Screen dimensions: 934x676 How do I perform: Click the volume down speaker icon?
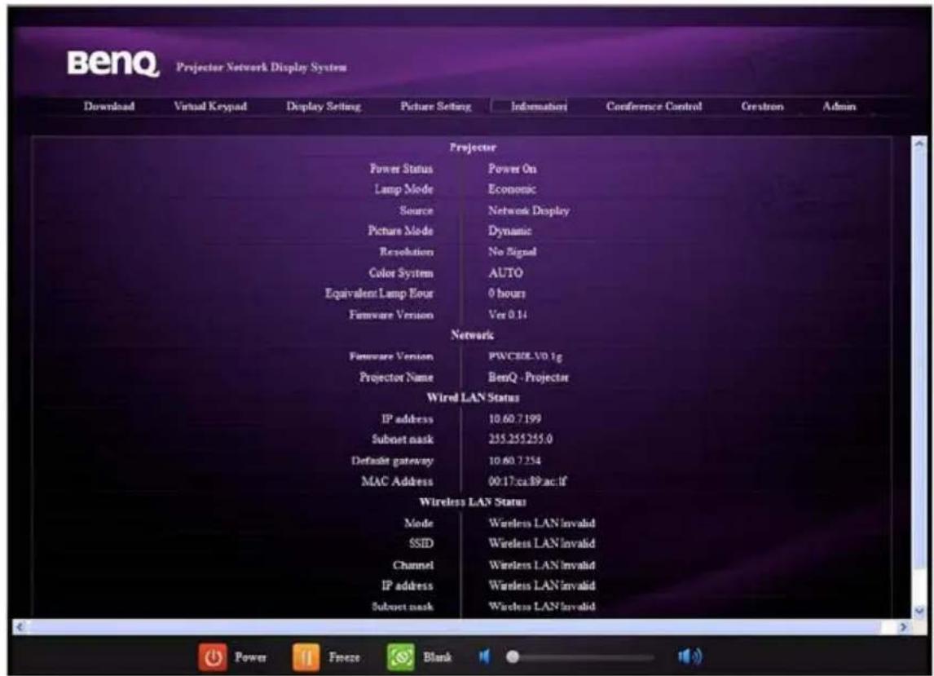pos(484,657)
